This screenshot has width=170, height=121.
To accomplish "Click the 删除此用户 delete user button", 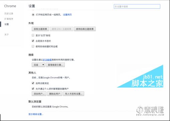I will click(55, 94).
